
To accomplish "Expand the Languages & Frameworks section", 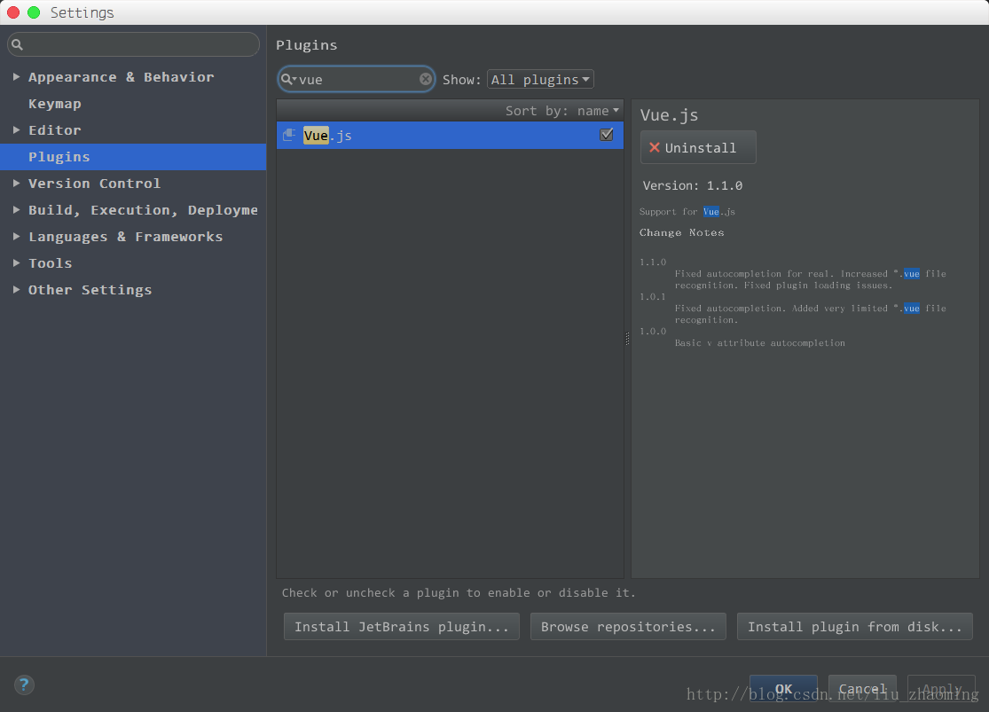I will (x=16, y=237).
